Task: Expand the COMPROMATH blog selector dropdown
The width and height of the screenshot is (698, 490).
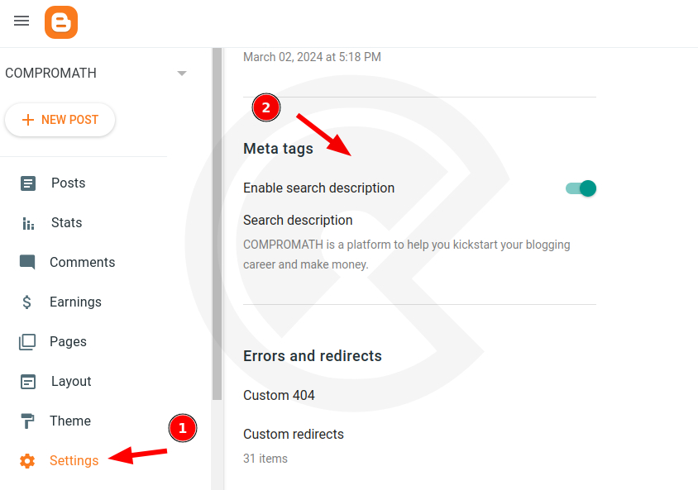Action: pyautogui.click(x=182, y=73)
